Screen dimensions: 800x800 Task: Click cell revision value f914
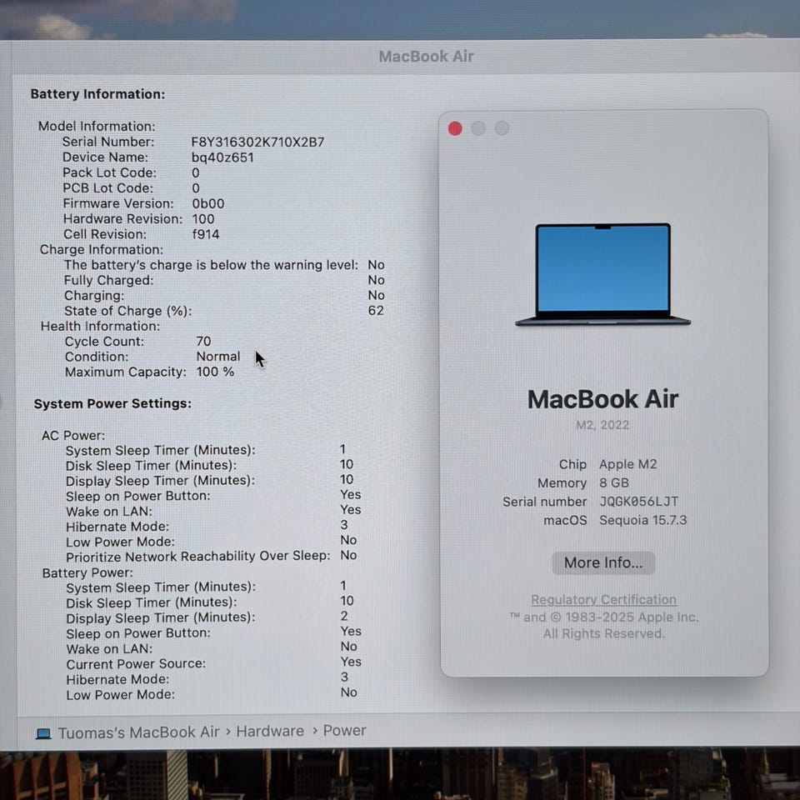point(206,234)
